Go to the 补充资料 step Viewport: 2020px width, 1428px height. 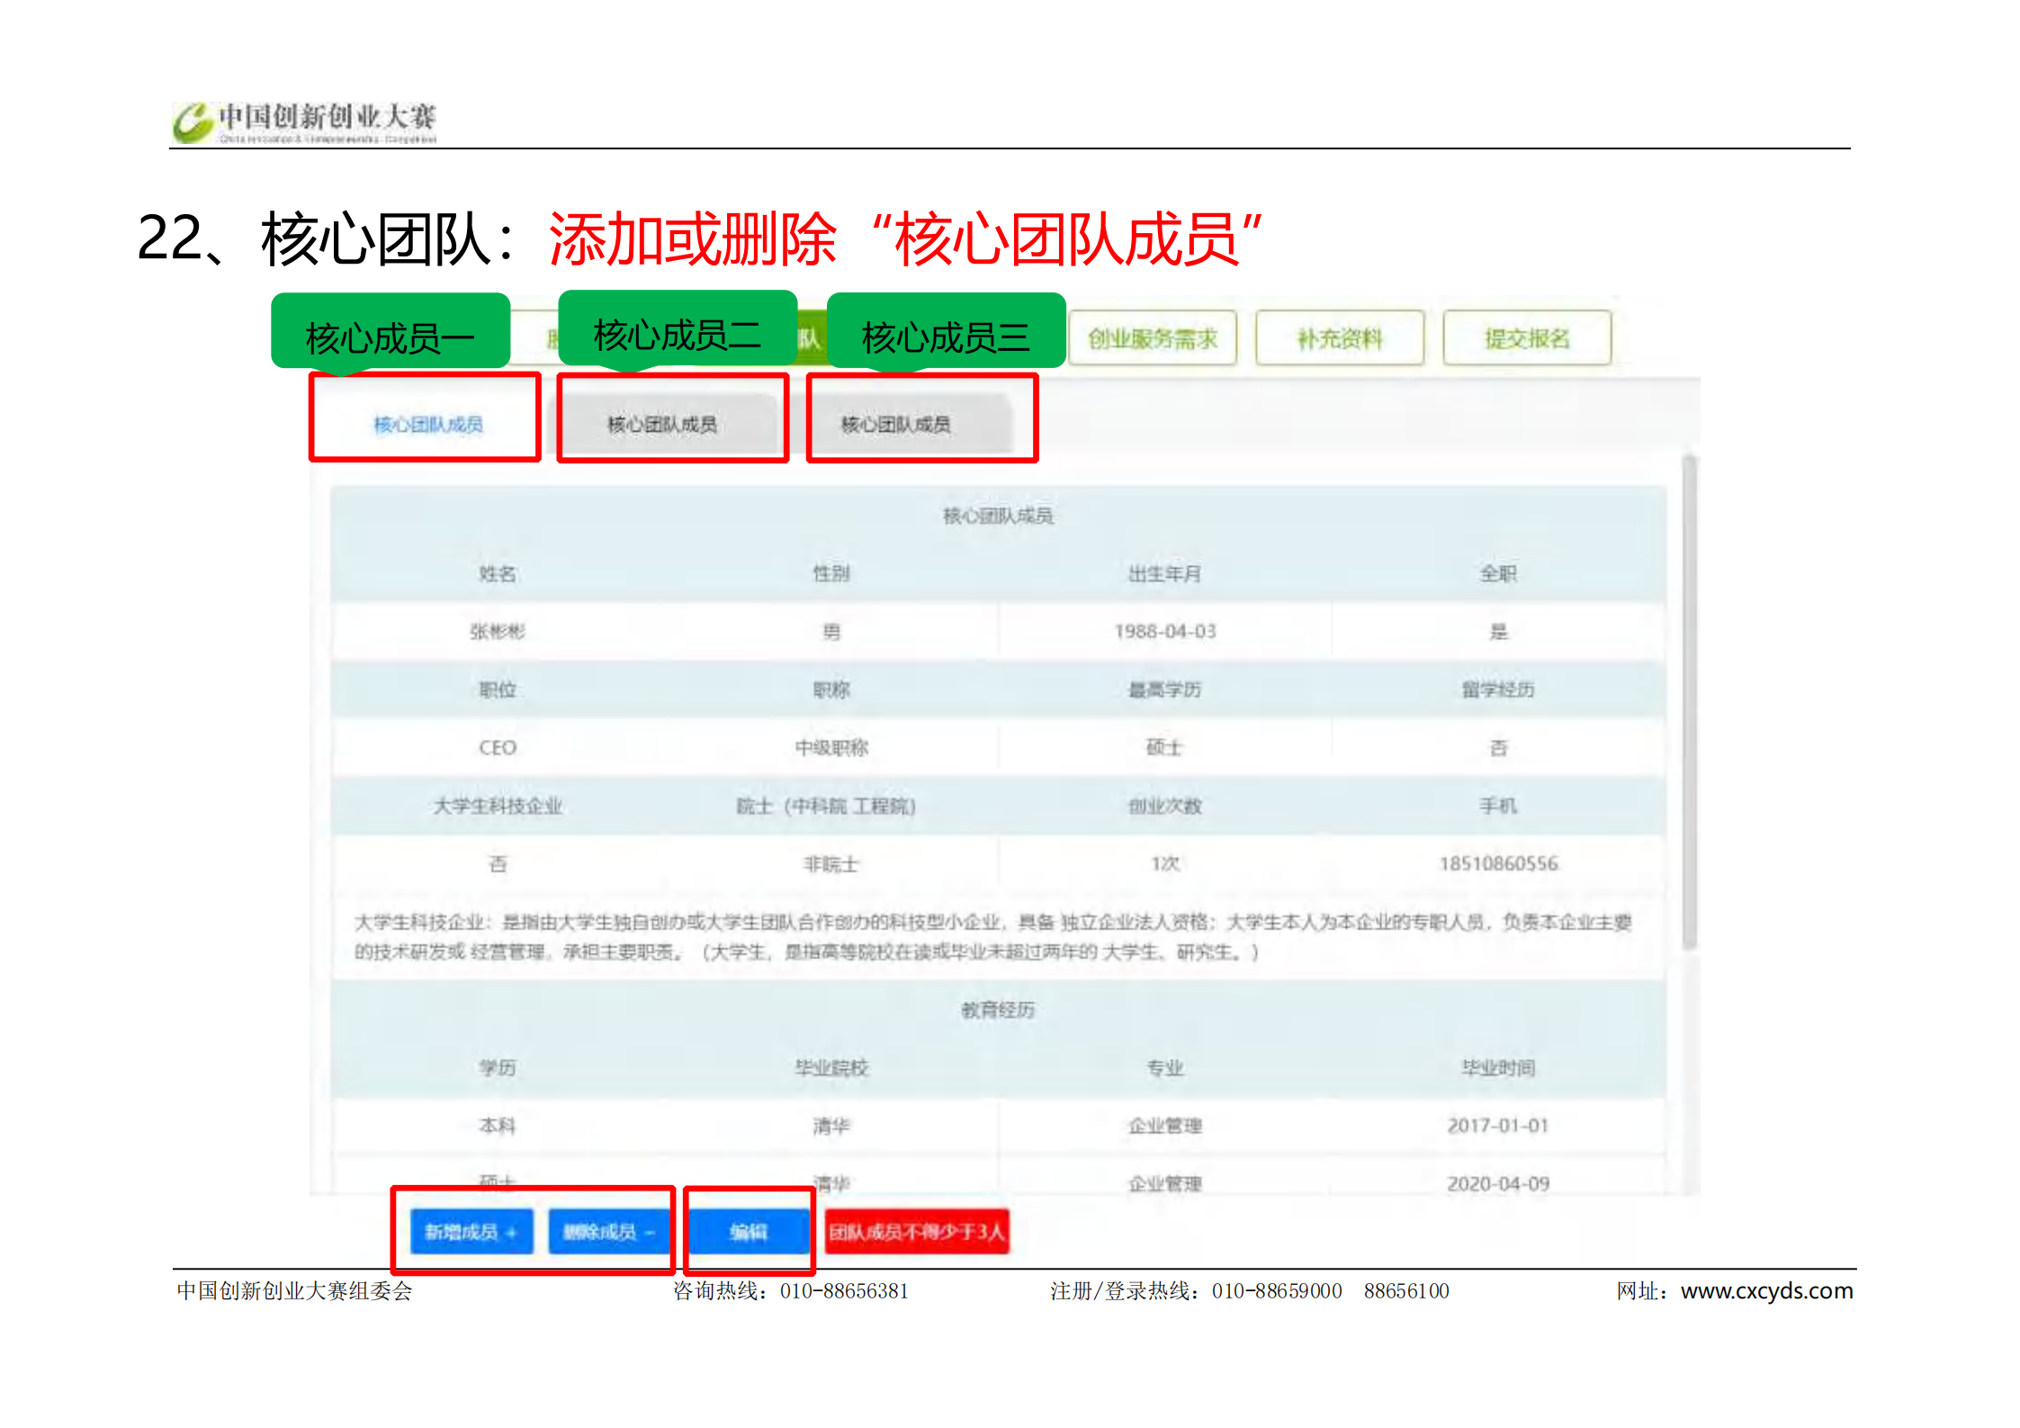coord(1339,338)
